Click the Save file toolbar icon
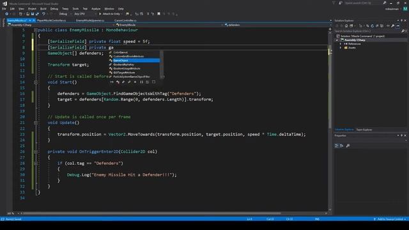409x230 pixels. [x=33, y=14]
